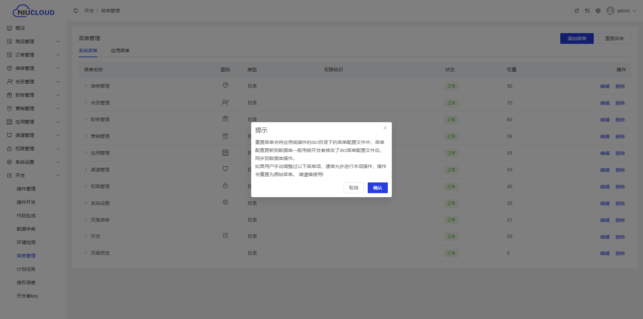Close the 提示 dialog with the X
The image size is (643, 319).
(x=385, y=128)
